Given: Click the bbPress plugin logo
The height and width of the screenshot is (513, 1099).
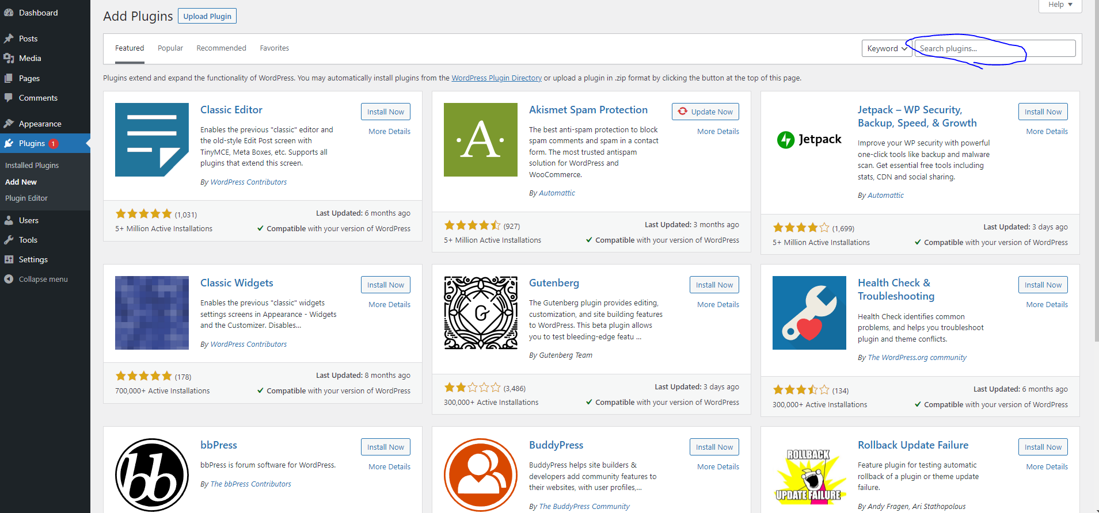Looking at the screenshot, I should 151,475.
